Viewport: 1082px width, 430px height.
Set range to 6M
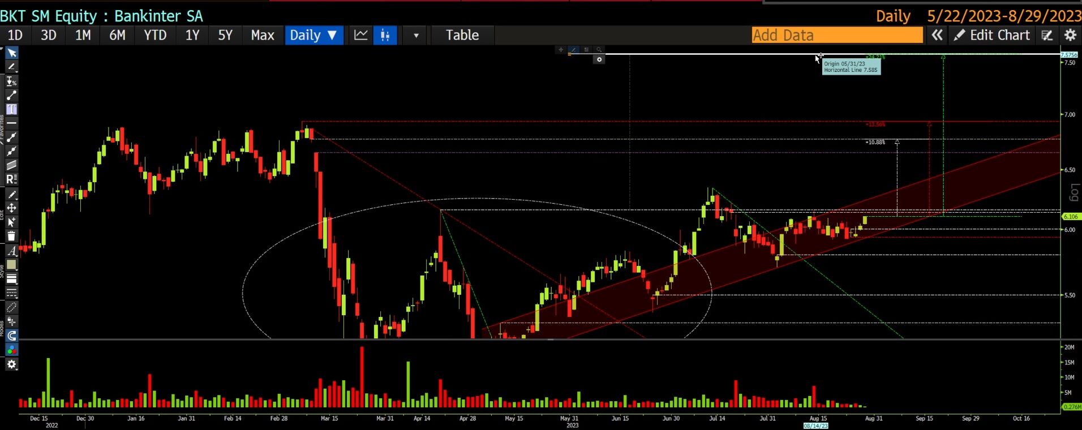click(x=117, y=35)
